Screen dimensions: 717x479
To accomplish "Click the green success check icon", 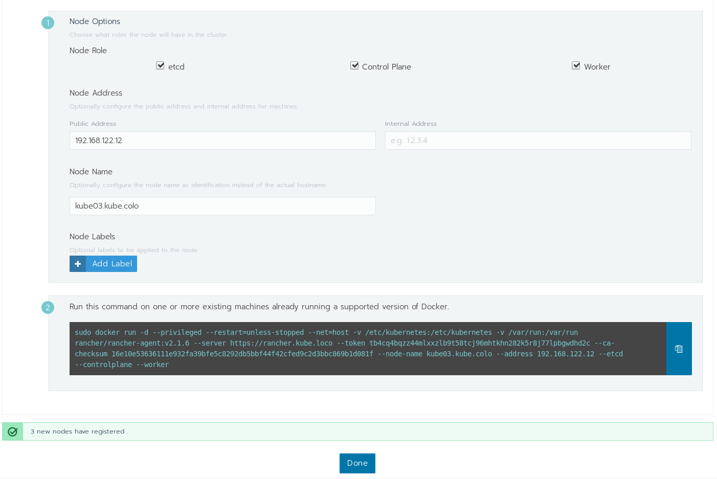I will pyautogui.click(x=13, y=431).
